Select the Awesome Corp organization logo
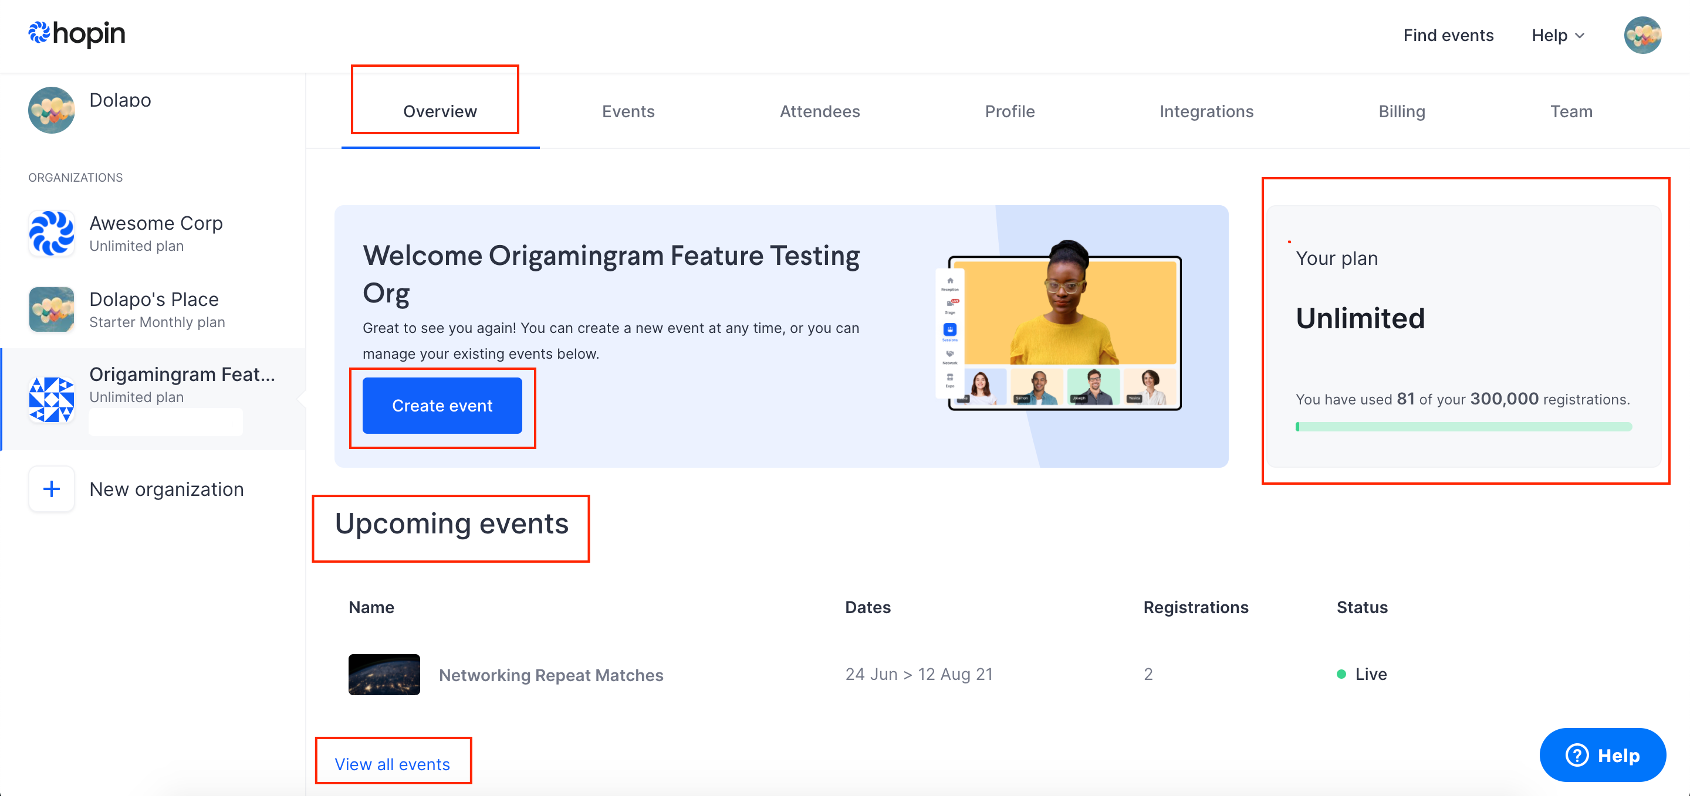1690x796 pixels. click(51, 233)
